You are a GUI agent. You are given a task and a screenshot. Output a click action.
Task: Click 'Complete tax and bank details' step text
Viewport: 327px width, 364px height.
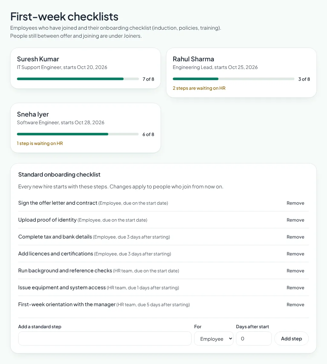[55, 237]
